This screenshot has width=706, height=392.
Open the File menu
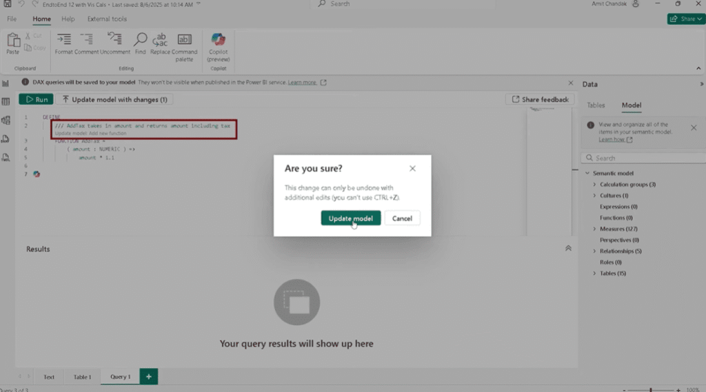(12, 19)
